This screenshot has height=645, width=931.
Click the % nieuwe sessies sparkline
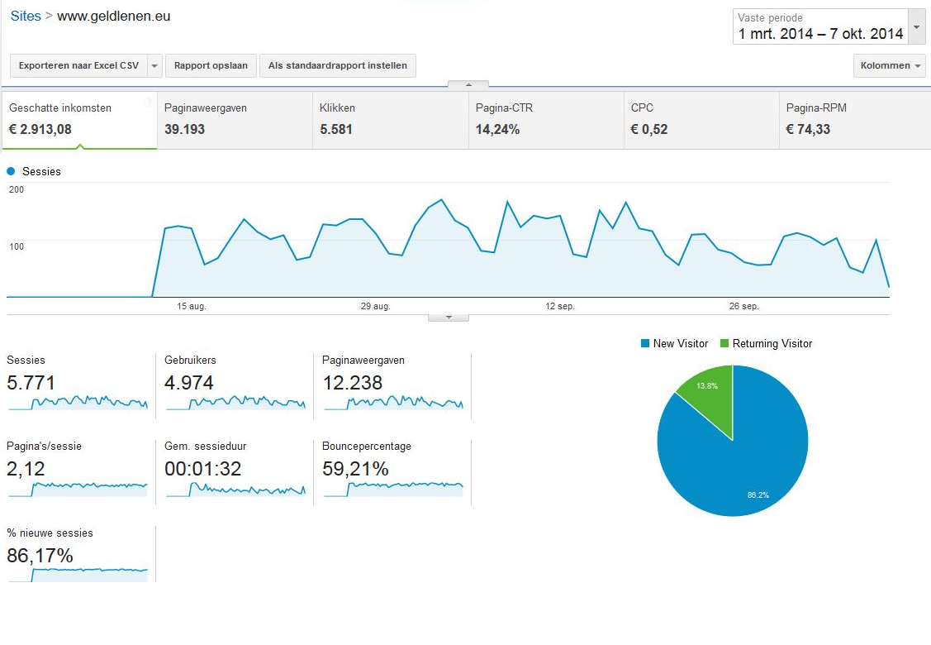click(78, 575)
